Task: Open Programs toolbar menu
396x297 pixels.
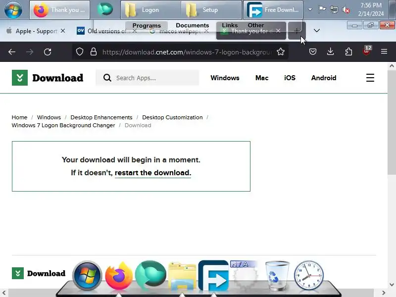Action: pyautogui.click(x=147, y=26)
